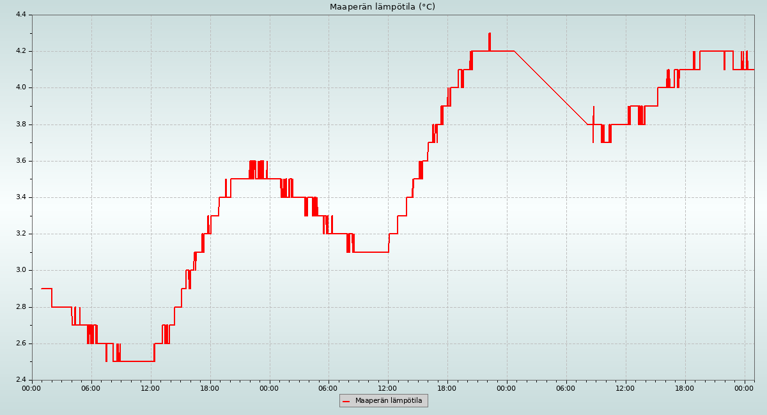Click the 3.2 value on the y-axis
The height and width of the screenshot is (415, 767).
pos(20,234)
